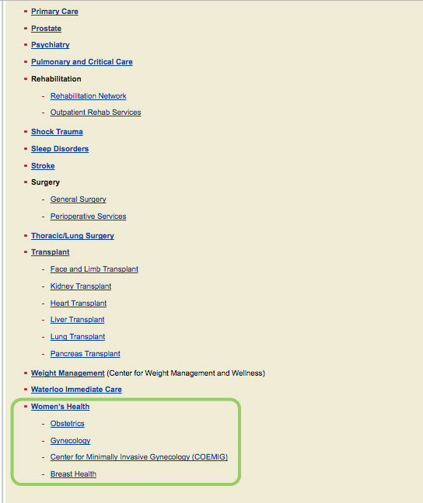The image size is (423, 503).
Task: Open the General Surgery link
Action: click(x=78, y=199)
